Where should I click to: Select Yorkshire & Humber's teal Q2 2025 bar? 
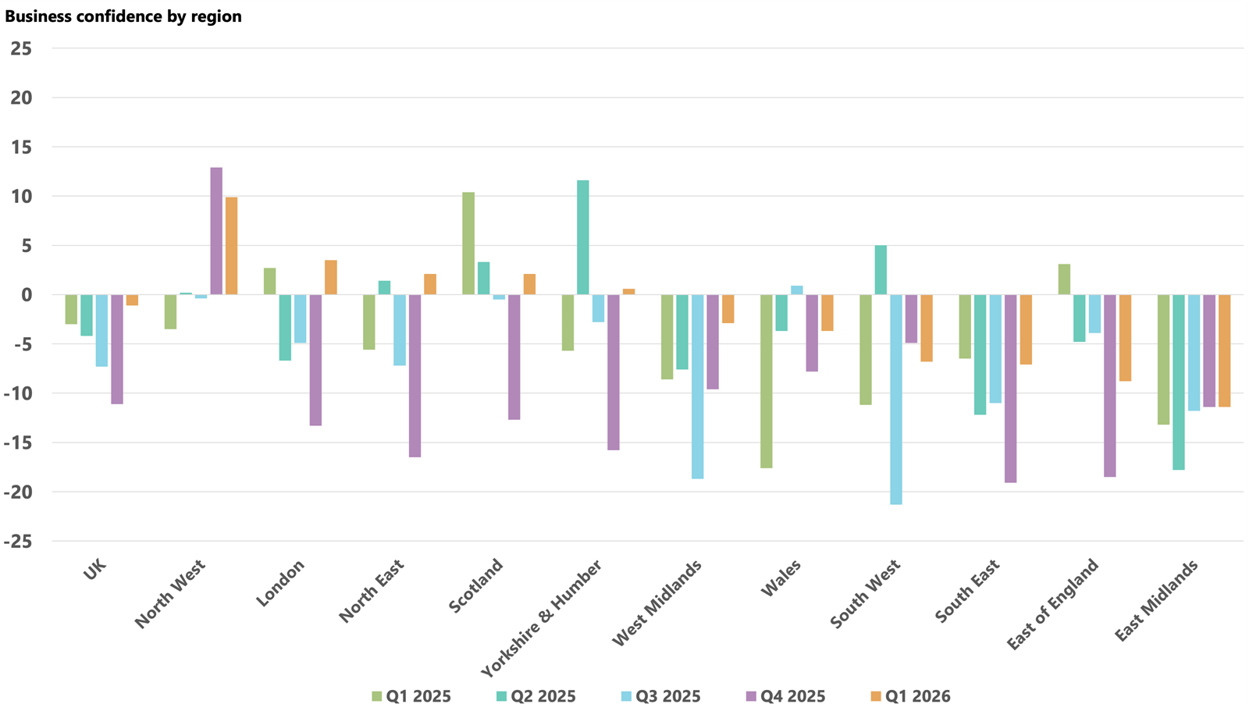tap(583, 237)
